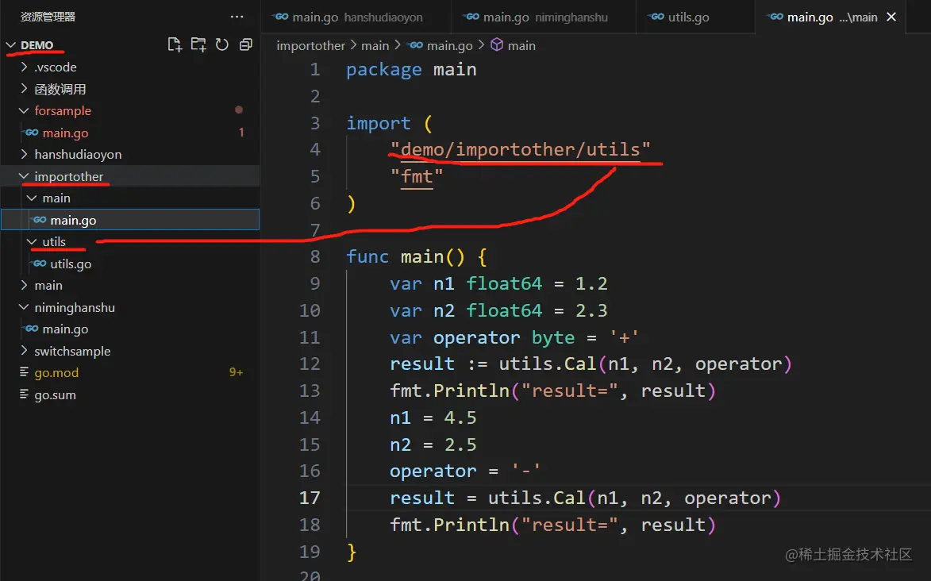Click the error count 1 beside forsample main.go

point(241,133)
